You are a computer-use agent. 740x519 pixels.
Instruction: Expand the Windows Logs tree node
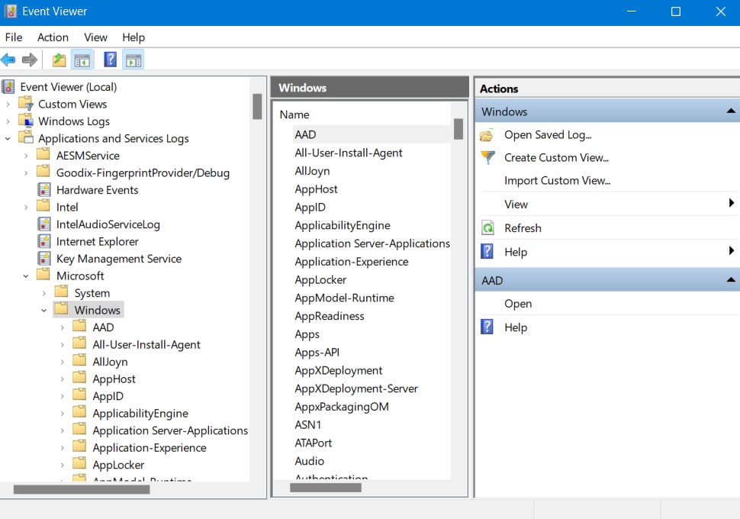click(x=8, y=121)
